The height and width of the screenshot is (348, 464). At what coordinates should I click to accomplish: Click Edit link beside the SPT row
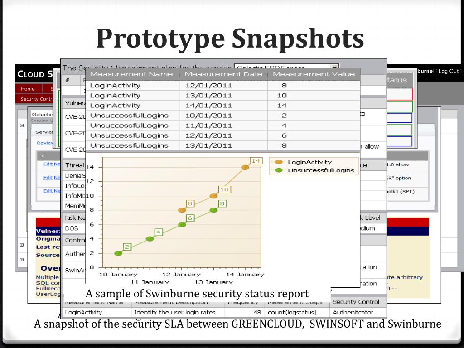[x=48, y=191]
